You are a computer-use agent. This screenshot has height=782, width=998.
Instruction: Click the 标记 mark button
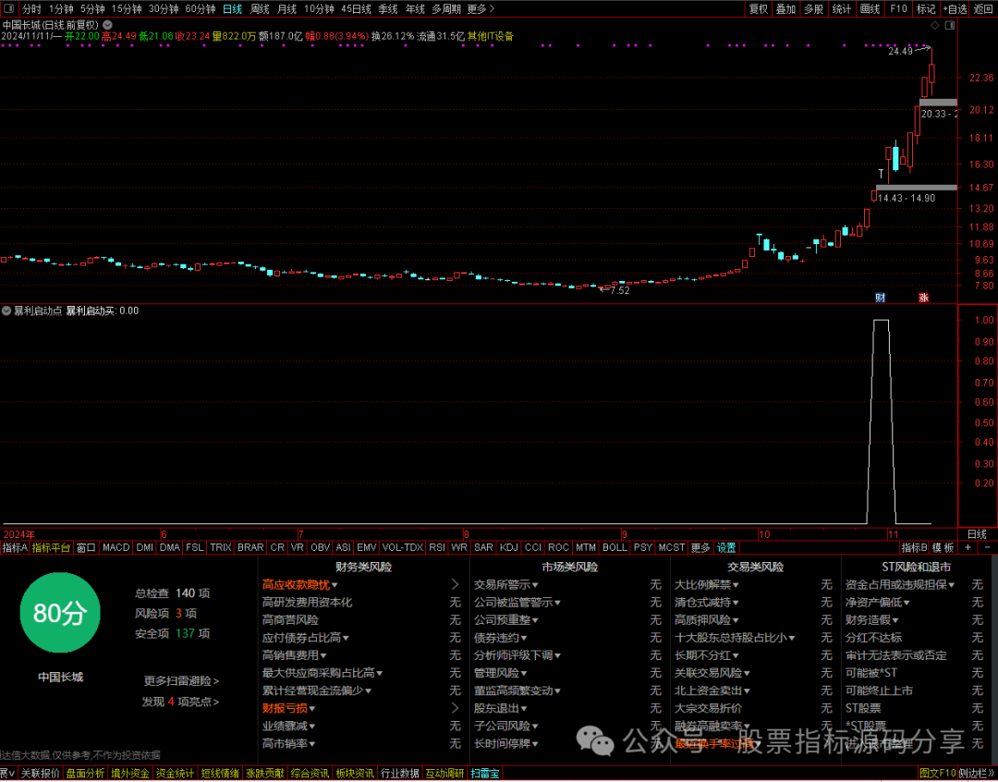(926, 9)
